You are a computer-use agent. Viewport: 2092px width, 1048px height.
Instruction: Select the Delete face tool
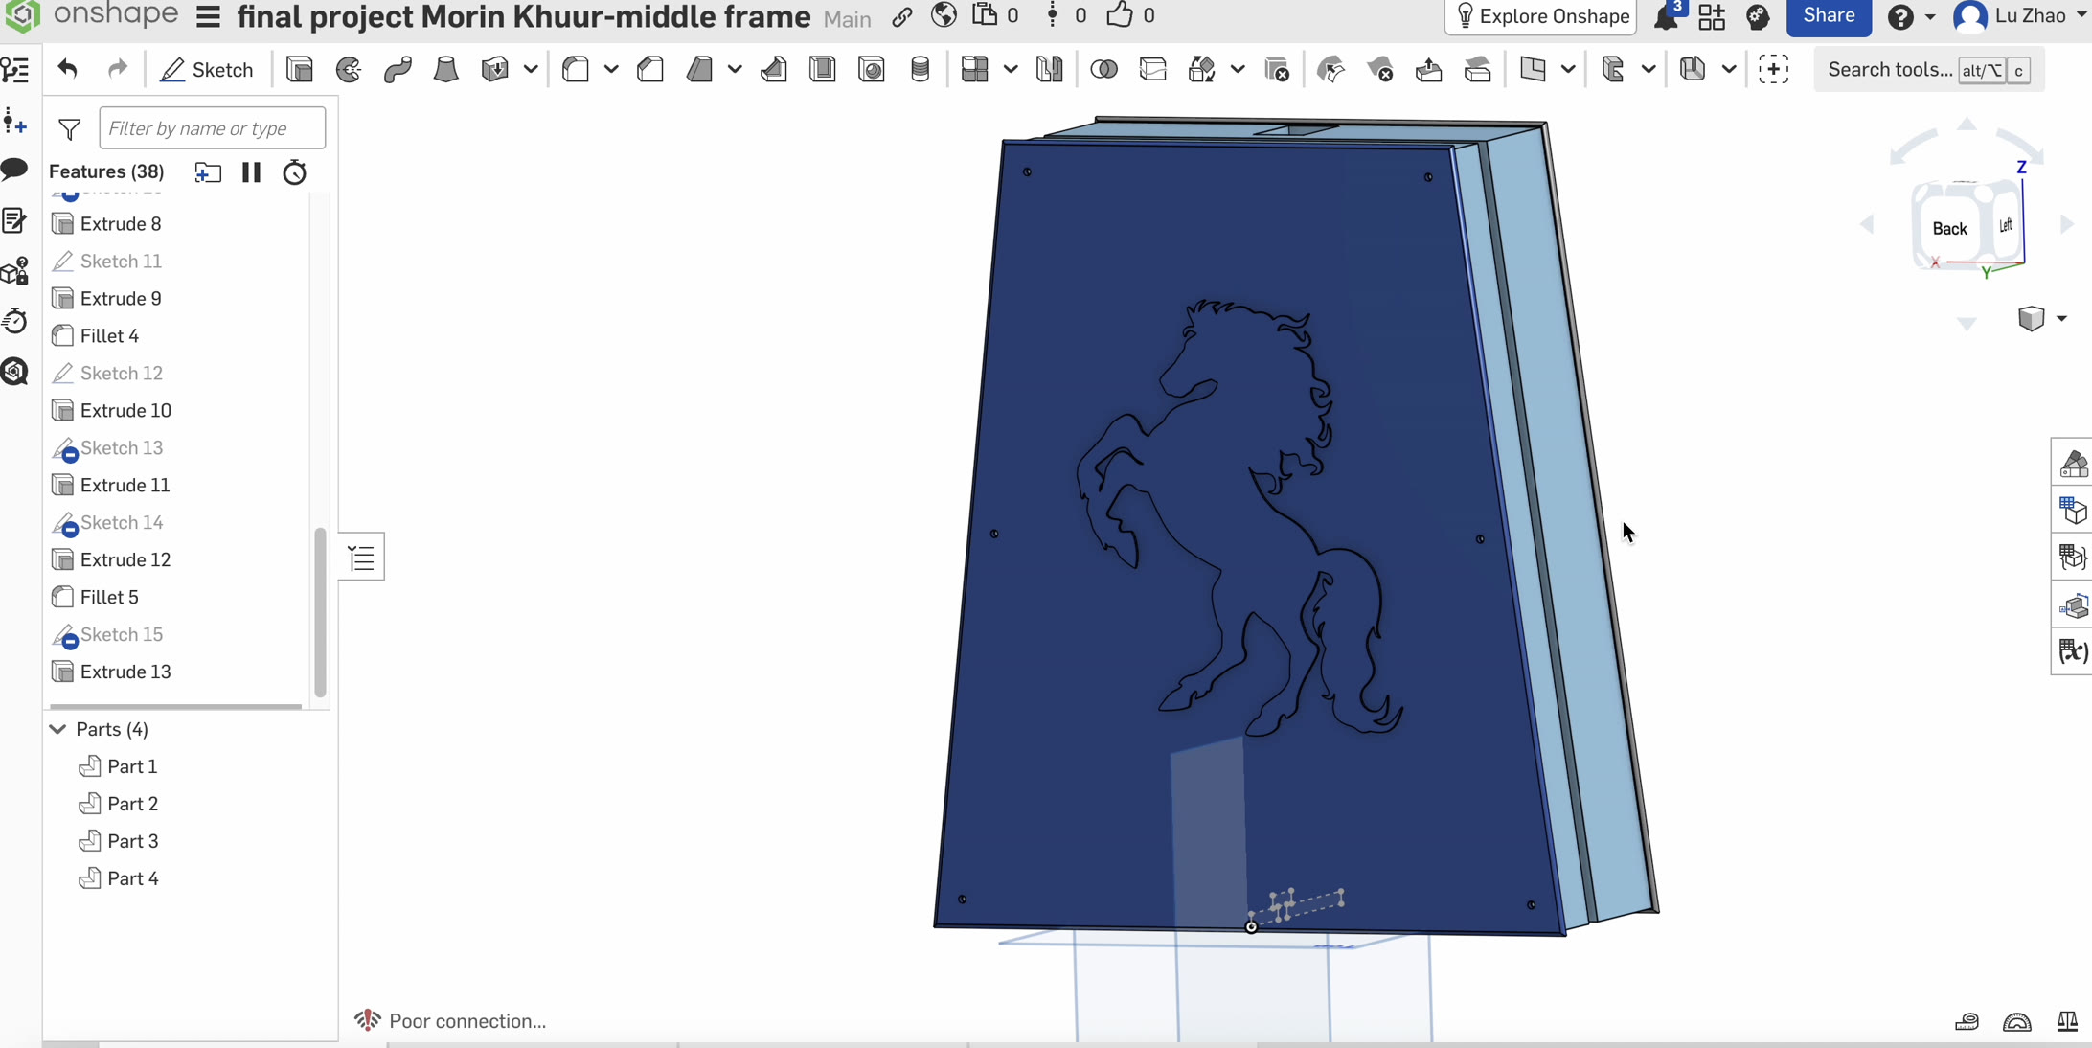(x=1380, y=69)
